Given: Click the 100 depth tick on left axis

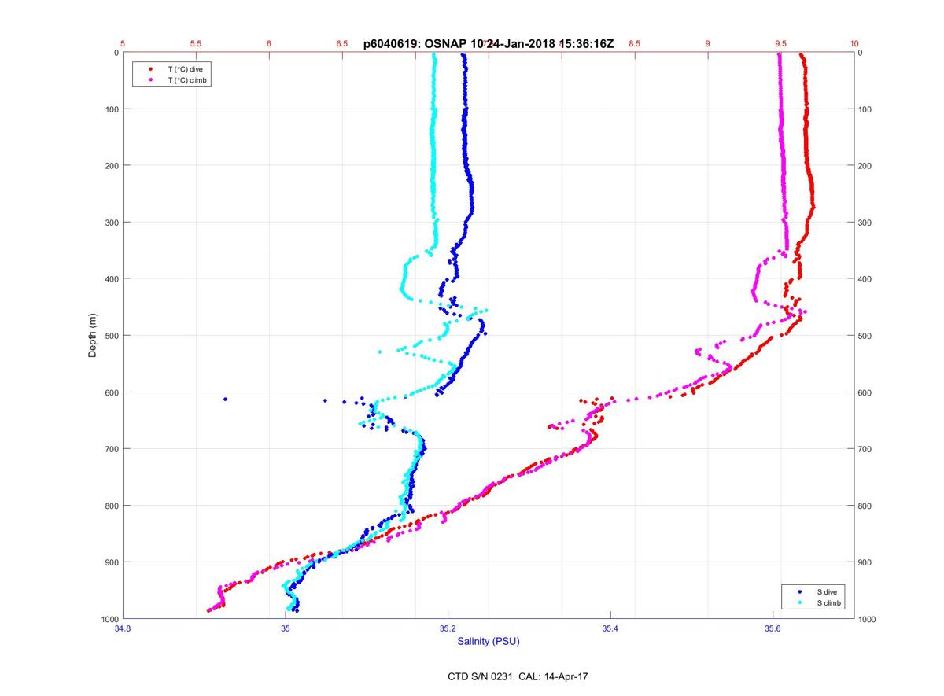Looking at the screenshot, I should pos(110,109).
